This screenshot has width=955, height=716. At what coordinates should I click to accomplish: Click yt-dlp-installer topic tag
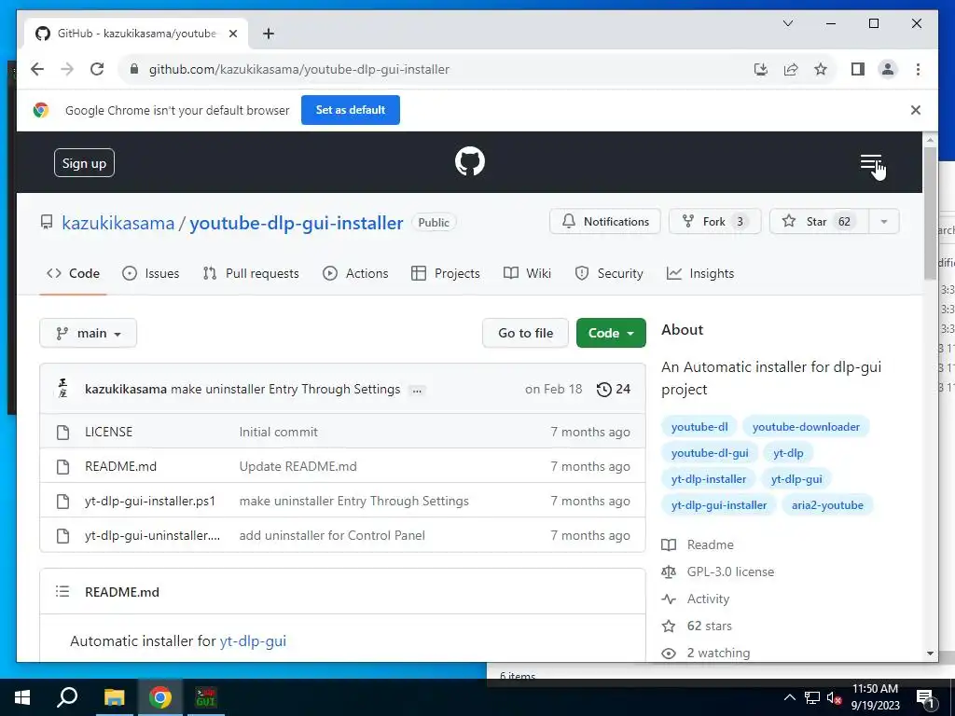[x=709, y=479]
